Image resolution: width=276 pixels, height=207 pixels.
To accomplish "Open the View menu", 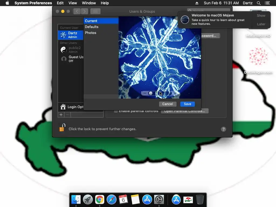I will (73, 3).
